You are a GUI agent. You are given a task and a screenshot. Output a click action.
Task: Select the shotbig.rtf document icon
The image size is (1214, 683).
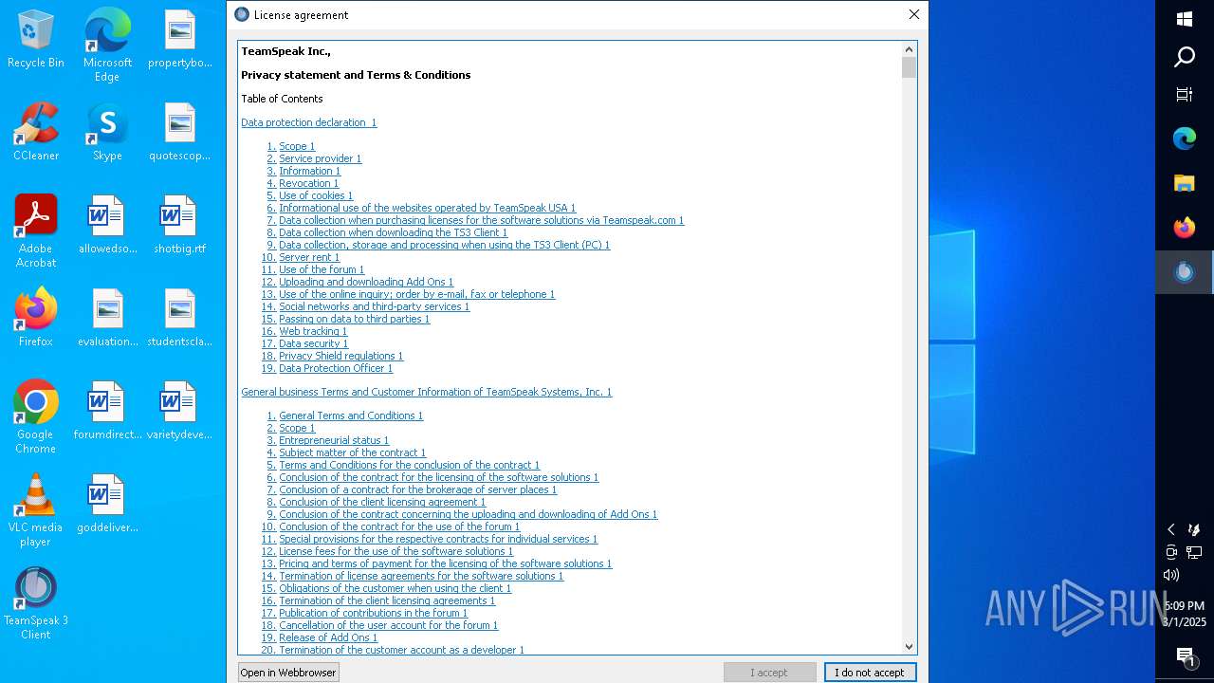[x=179, y=226]
